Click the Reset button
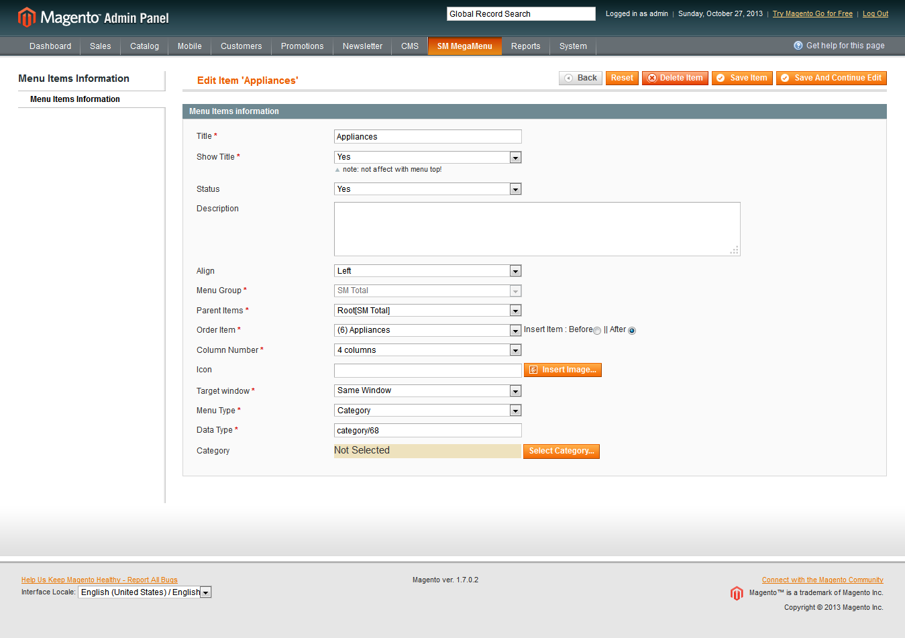Image resolution: width=905 pixels, height=638 pixels. click(622, 78)
